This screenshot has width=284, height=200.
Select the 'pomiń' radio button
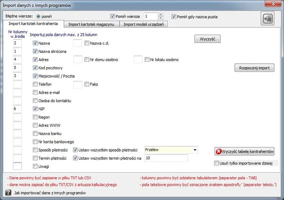[x=38, y=17]
